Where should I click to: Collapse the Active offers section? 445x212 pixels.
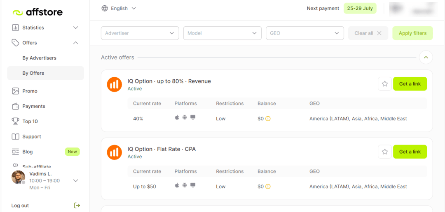coord(426,58)
